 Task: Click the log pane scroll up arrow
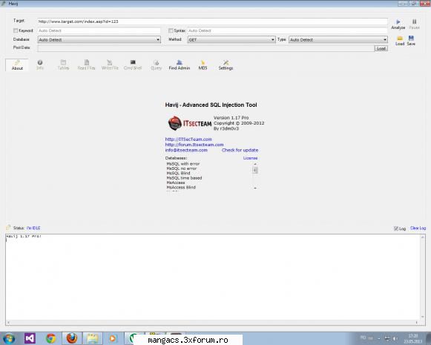[x=423, y=237]
